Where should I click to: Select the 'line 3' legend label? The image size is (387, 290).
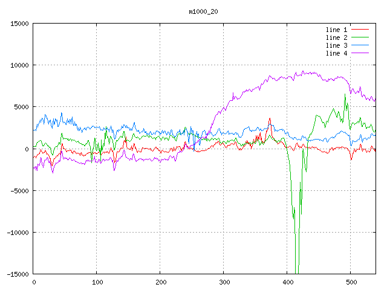pos(337,45)
